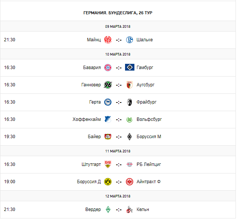The height and width of the screenshot is (220, 237).
Task: Click the Bayern Munich crest
Action: pyautogui.click(x=108, y=68)
